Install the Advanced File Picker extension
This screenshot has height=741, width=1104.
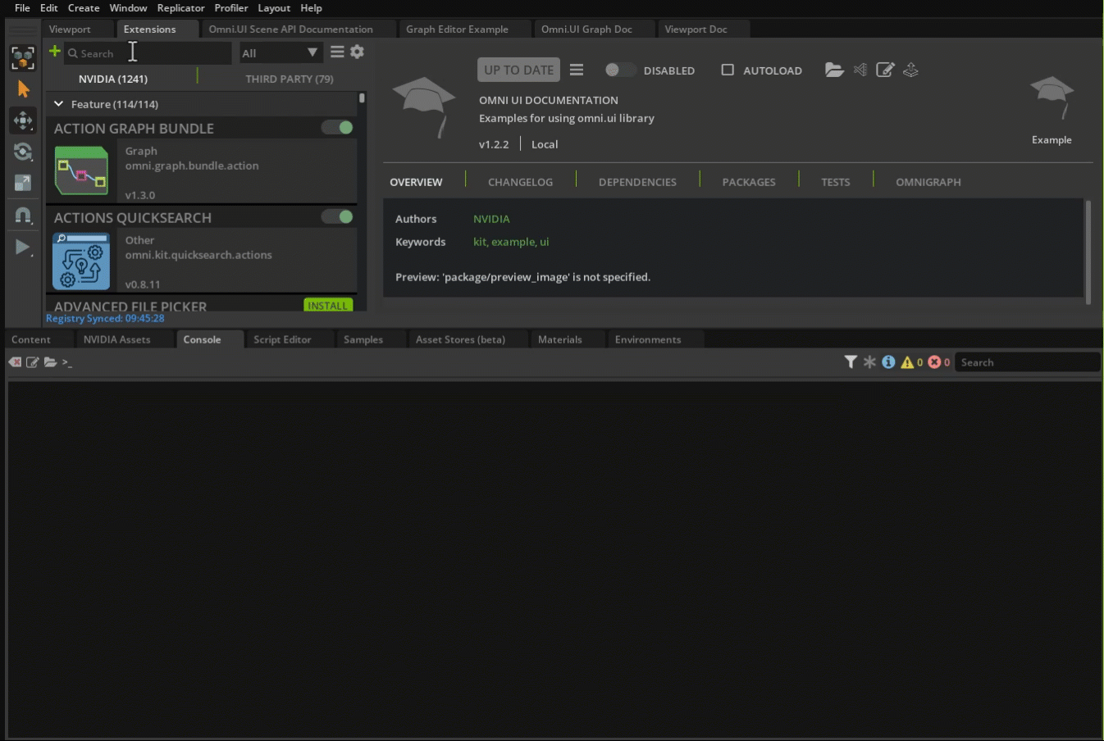tap(328, 305)
